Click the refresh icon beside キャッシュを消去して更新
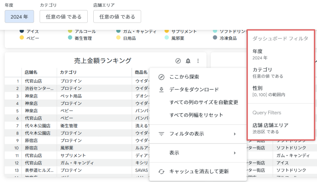 pyautogui.click(x=161, y=172)
